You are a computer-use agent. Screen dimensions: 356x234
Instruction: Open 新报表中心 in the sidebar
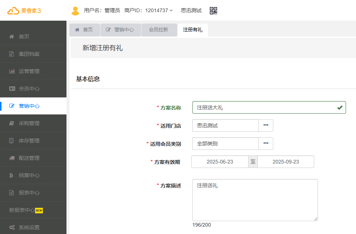click(33, 210)
